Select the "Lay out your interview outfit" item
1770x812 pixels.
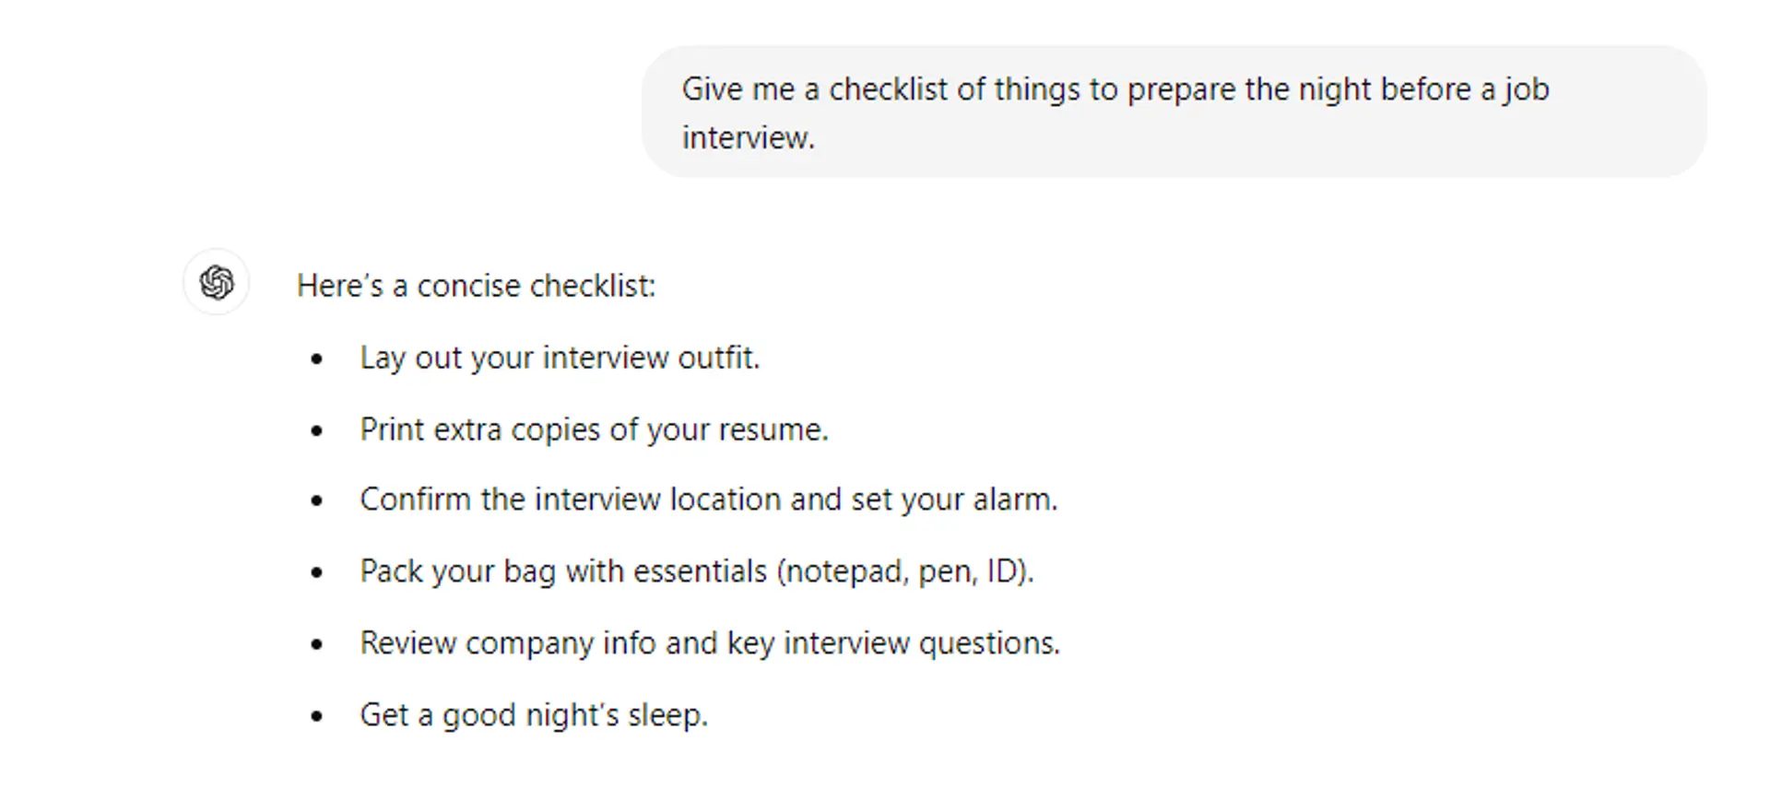(559, 358)
